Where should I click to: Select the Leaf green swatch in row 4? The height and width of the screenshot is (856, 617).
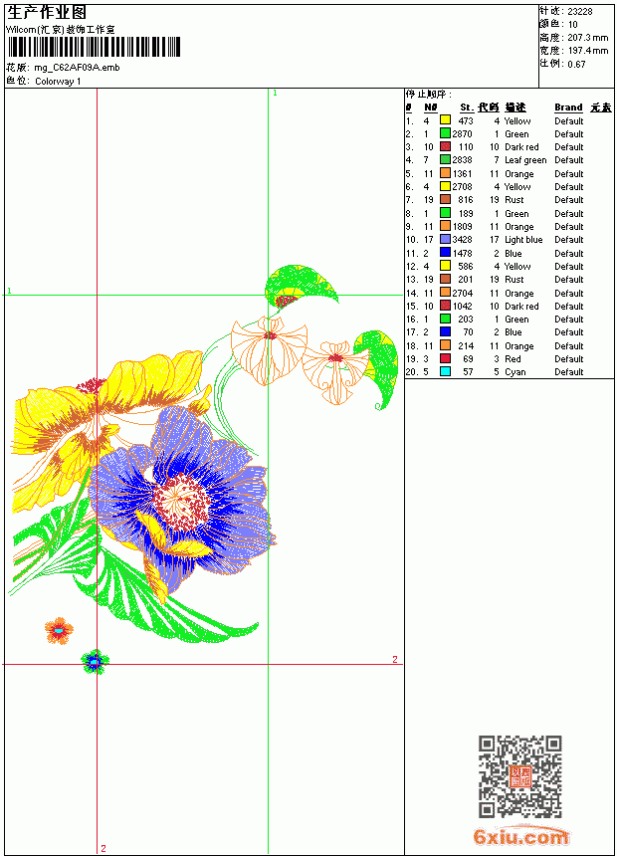[x=445, y=159]
